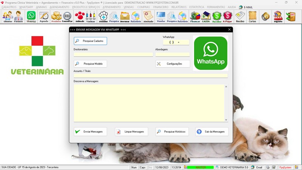The width and height of the screenshot is (302, 170).
Task: Click the Enviar Mensagem button
Action: (90, 131)
